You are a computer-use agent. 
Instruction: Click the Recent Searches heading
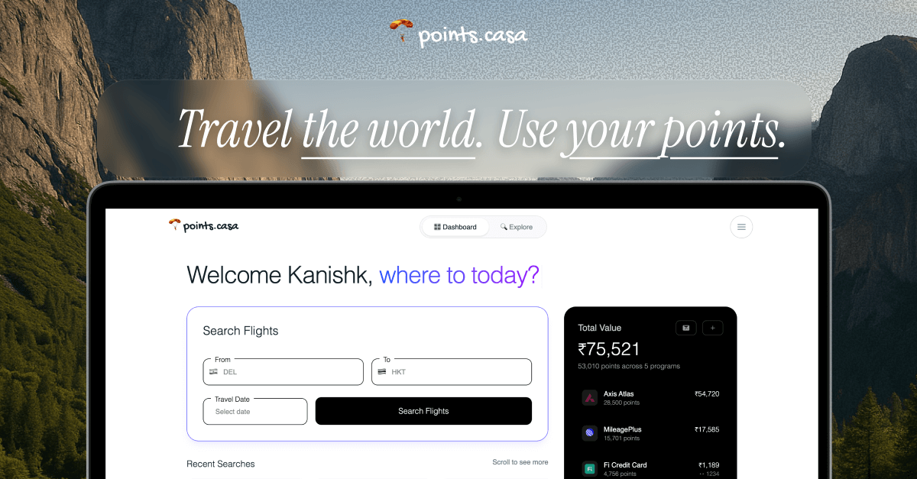[x=221, y=464]
